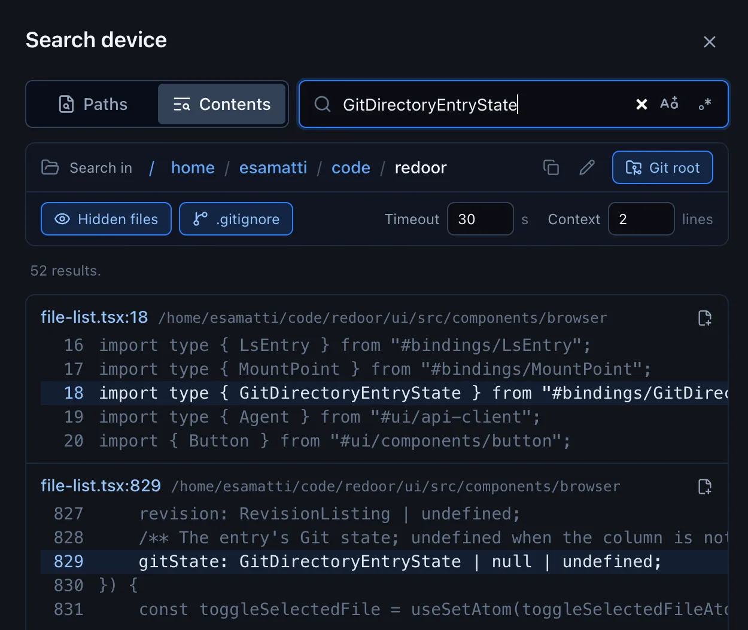Click path /home/esamatti/code/redoor/ui/src/components/browser of first result
This screenshot has width=748, height=630.
pos(383,318)
